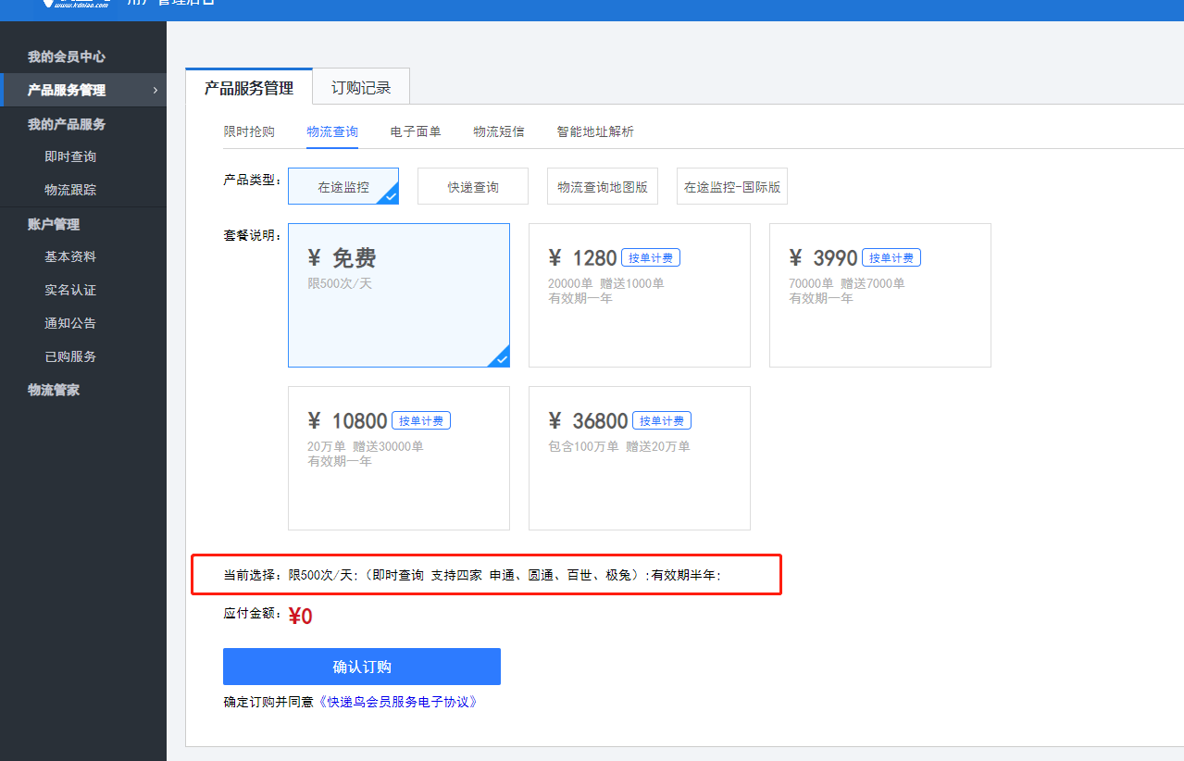
Task: Pick the ¥3990 package card
Action: point(880,295)
